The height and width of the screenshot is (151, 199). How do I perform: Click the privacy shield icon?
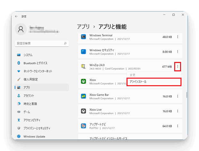point(19,128)
